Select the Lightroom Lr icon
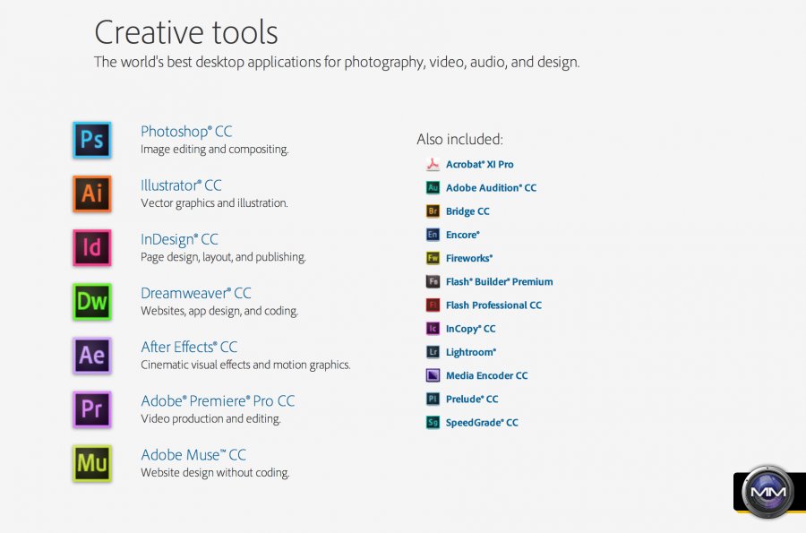Screen dimensions: 806x533 tap(433, 352)
